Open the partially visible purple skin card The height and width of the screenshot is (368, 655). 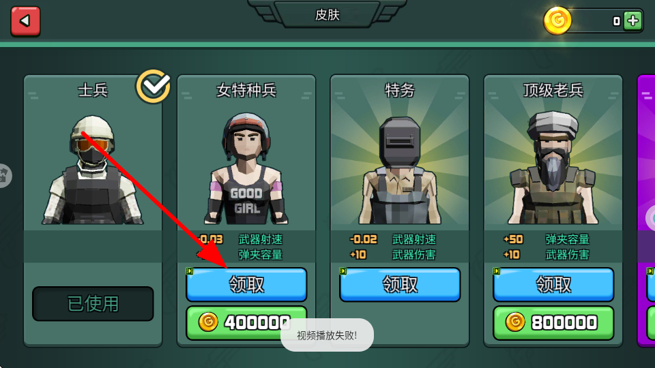pyautogui.click(x=646, y=211)
